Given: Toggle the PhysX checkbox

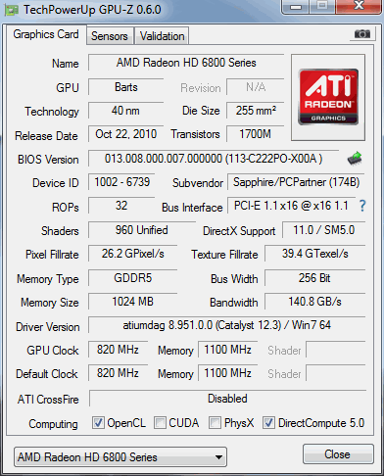Looking at the screenshot, I should point(215,423).
